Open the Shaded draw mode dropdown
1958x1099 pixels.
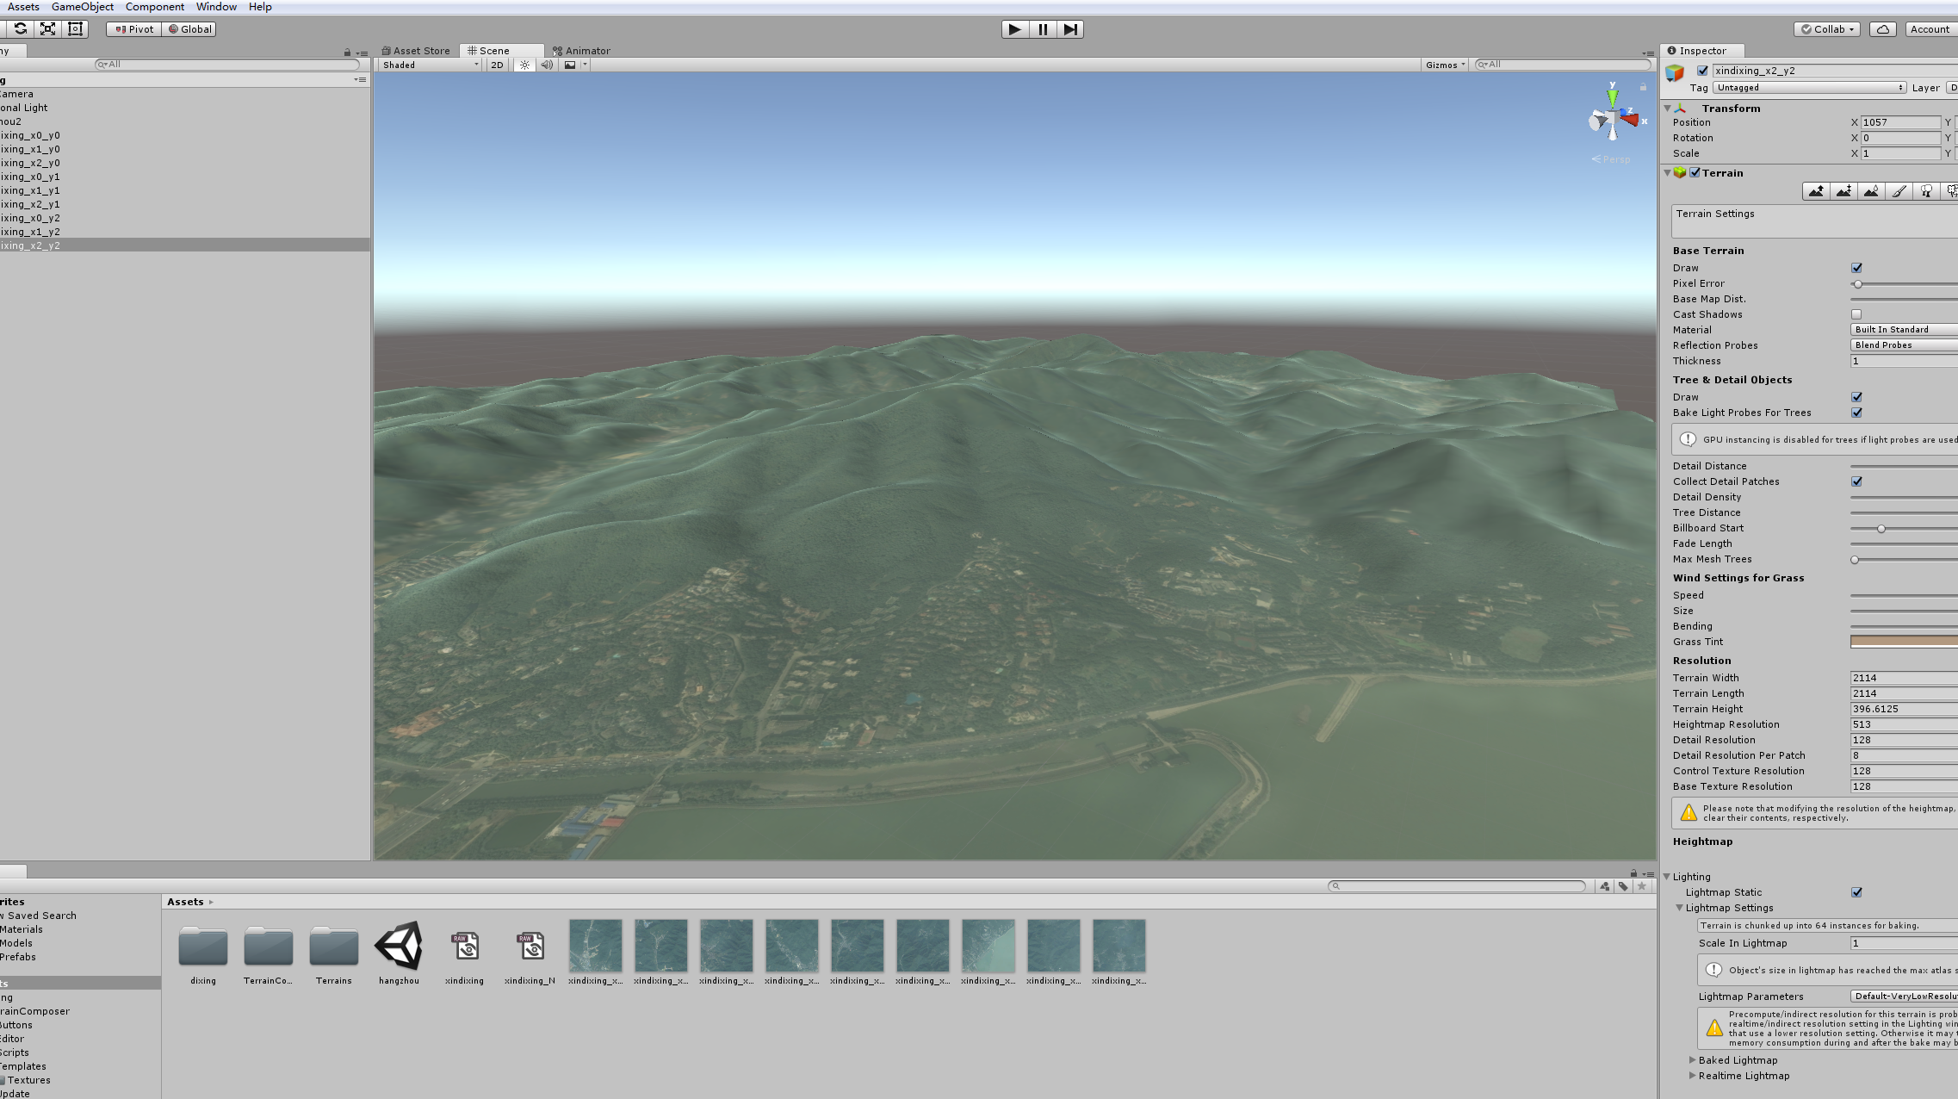point(428,65)
